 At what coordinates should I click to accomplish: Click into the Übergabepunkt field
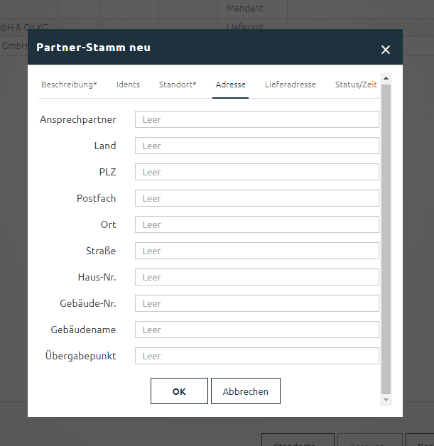click(x=257, y=356)
